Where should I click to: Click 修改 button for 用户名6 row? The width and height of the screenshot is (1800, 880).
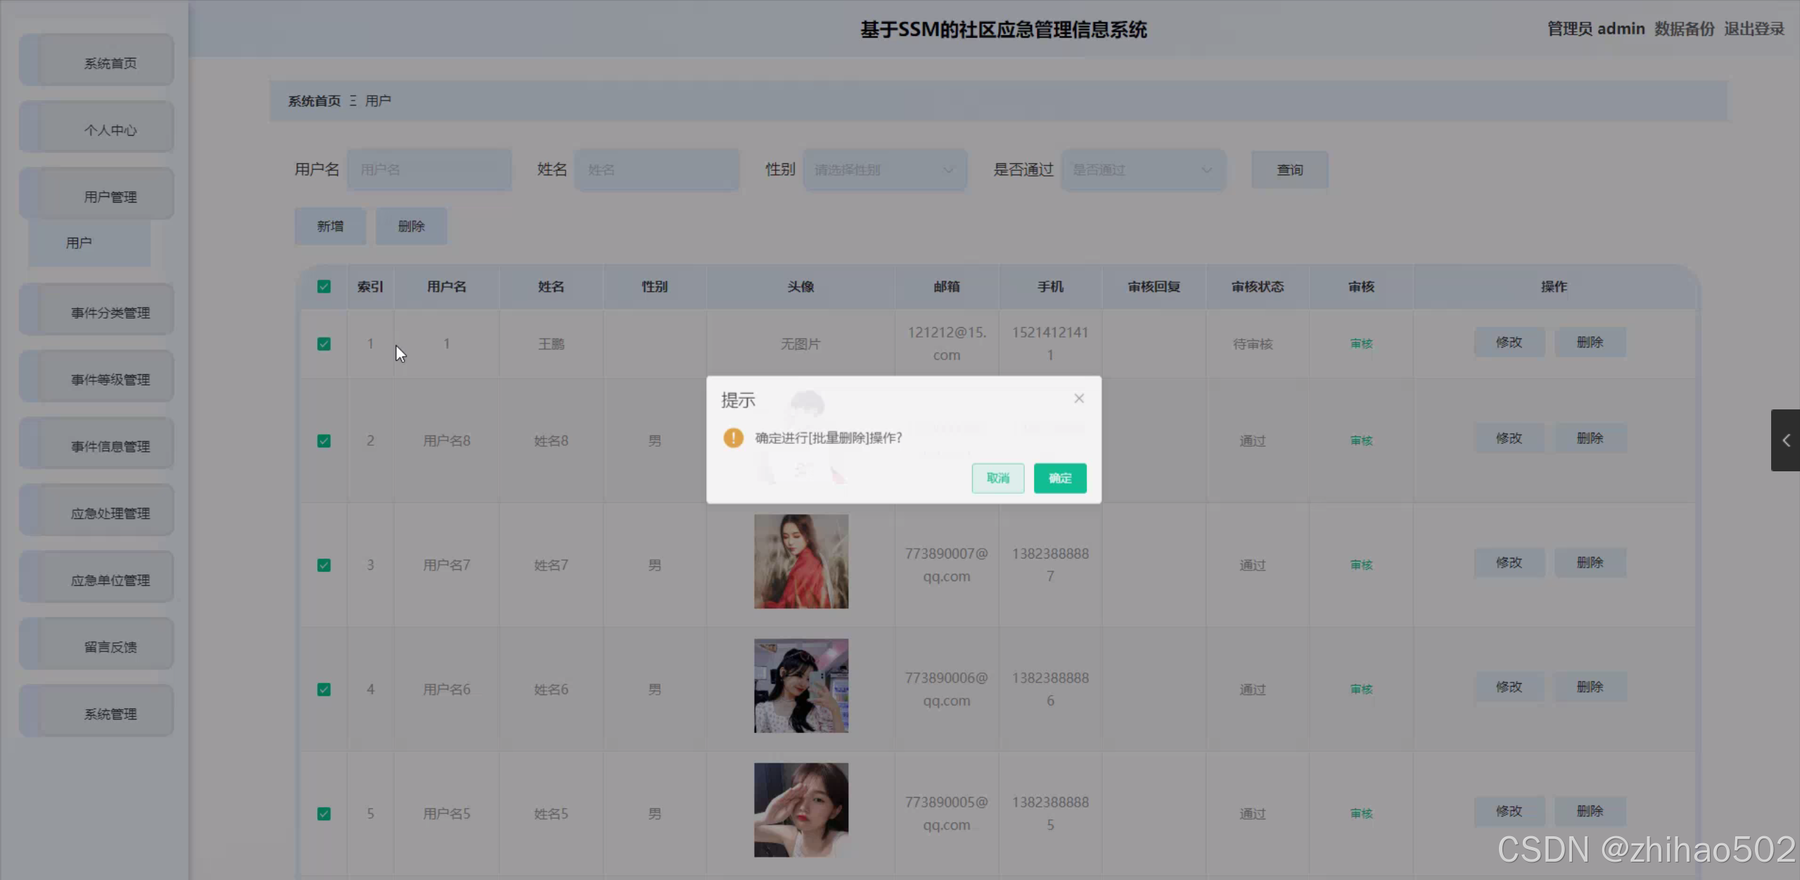pos(1508,687)
